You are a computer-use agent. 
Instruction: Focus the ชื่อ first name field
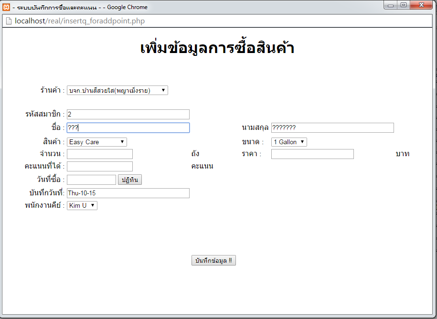[128, 128]
